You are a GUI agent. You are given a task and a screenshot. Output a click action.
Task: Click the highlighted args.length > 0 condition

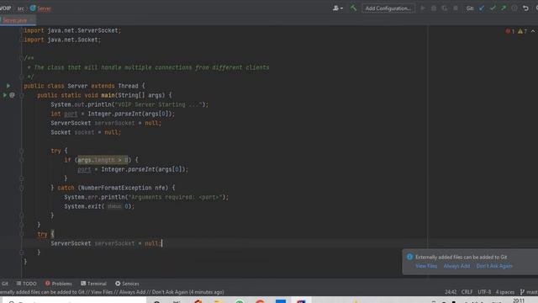click(x=103, y=160)
